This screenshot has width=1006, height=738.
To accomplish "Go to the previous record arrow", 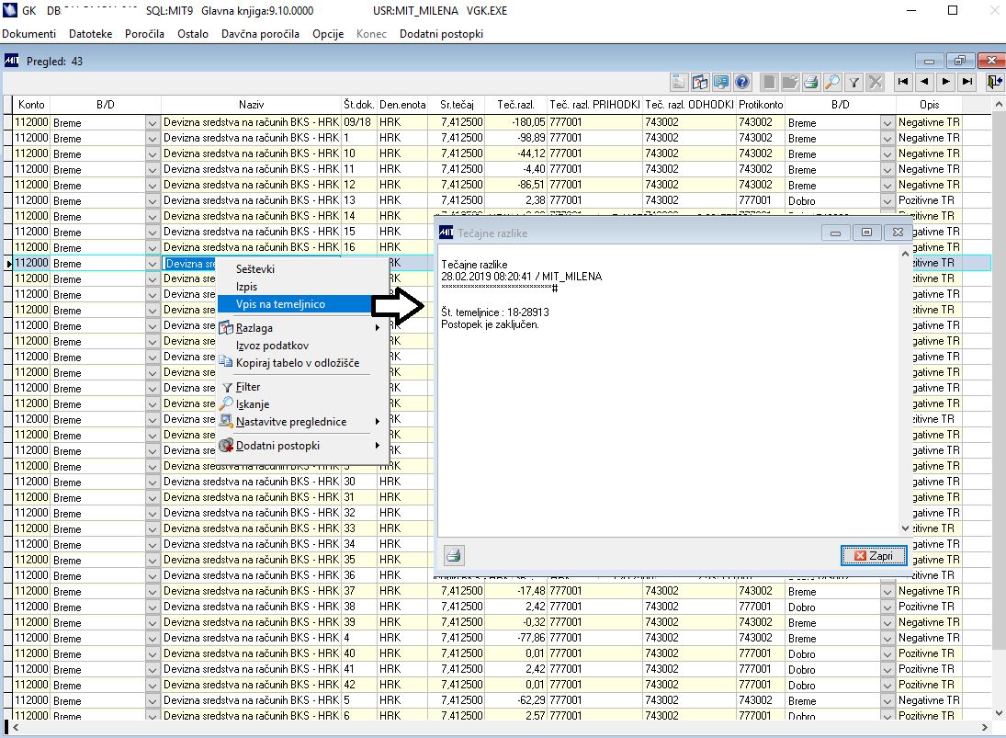I will 924,83.
